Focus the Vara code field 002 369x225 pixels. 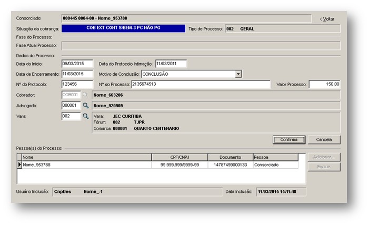click(71, 116)
